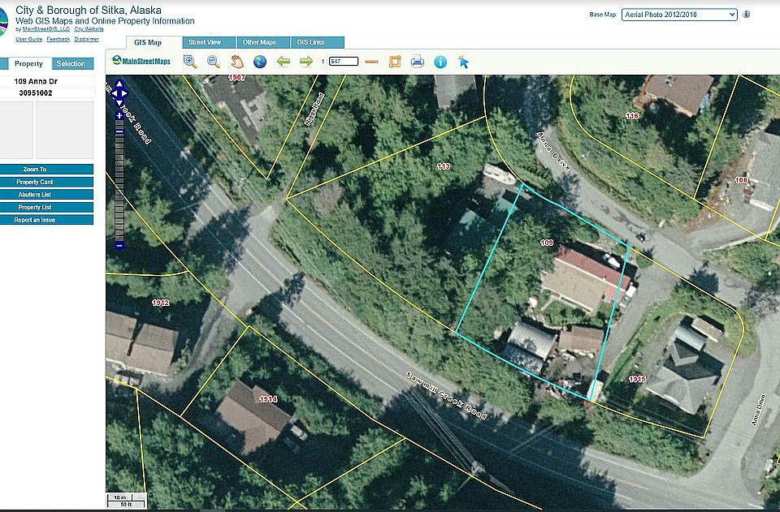The image size is (780, 512).
Task: Open the Disclaimer link
Action: [87, 39]
